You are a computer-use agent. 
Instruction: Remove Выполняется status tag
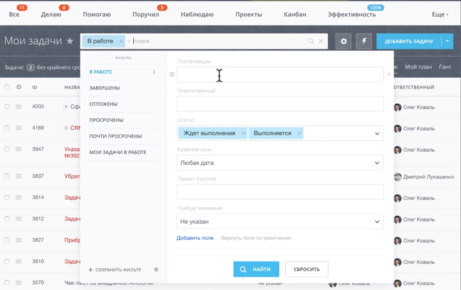point(299,133)
